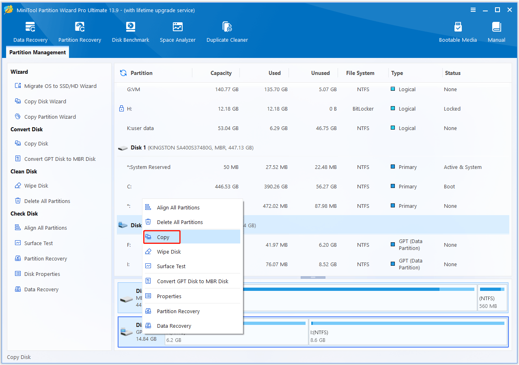Click the Type column header
The width and height of the screenshot is (519, 365).
click(x=397, y=73)
